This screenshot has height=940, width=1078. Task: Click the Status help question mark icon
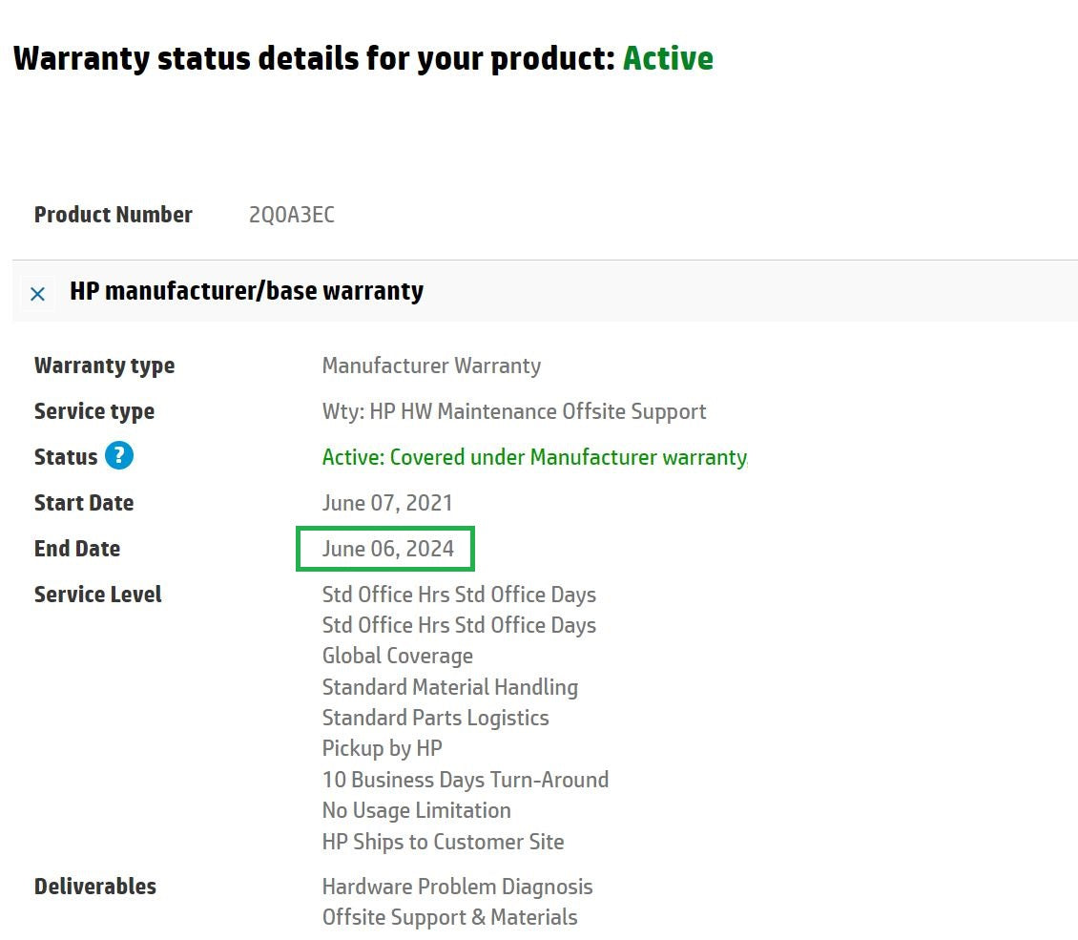click(119, 455)
